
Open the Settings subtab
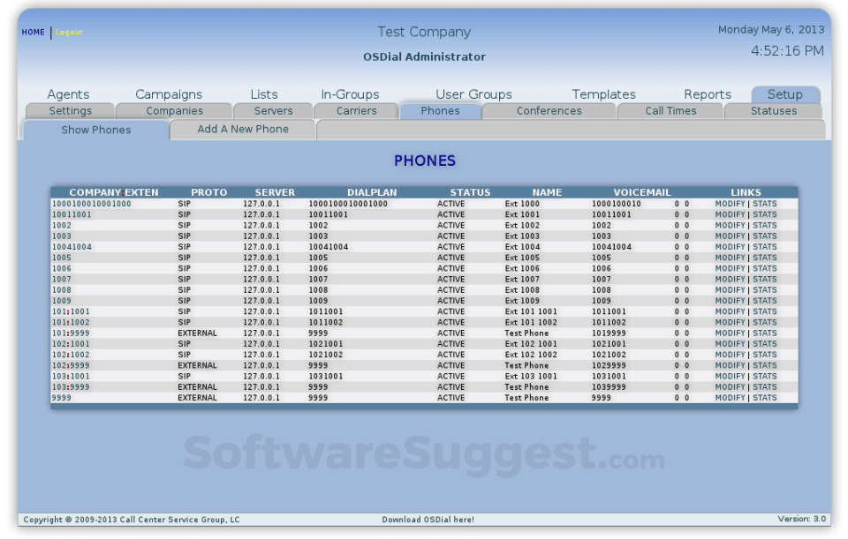[x=70, y=110]
